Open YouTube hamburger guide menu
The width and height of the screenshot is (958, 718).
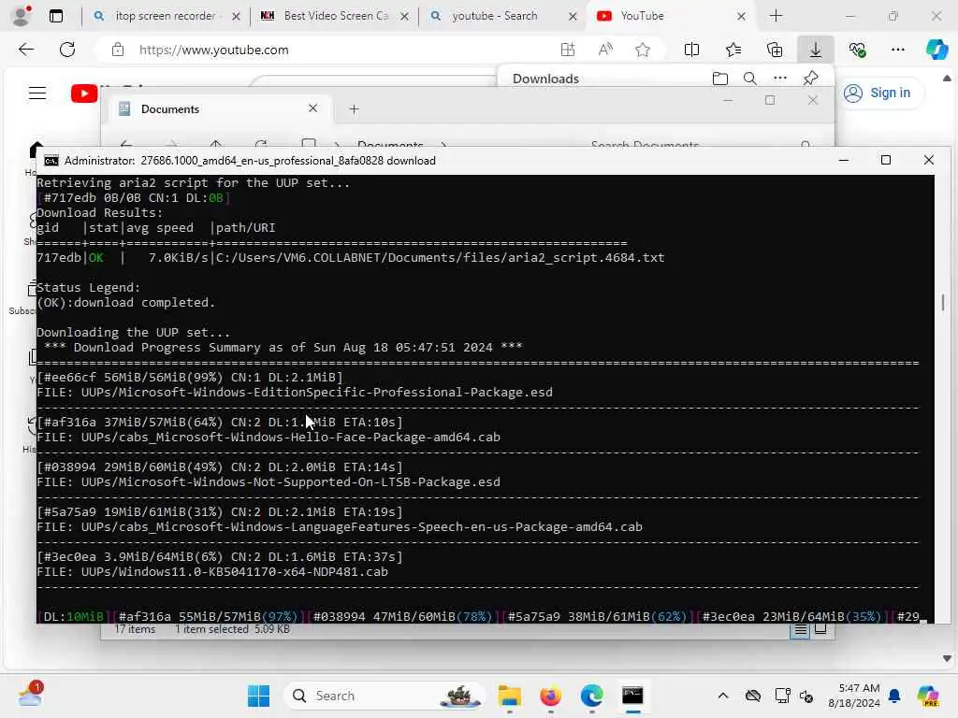click(37, 93)
